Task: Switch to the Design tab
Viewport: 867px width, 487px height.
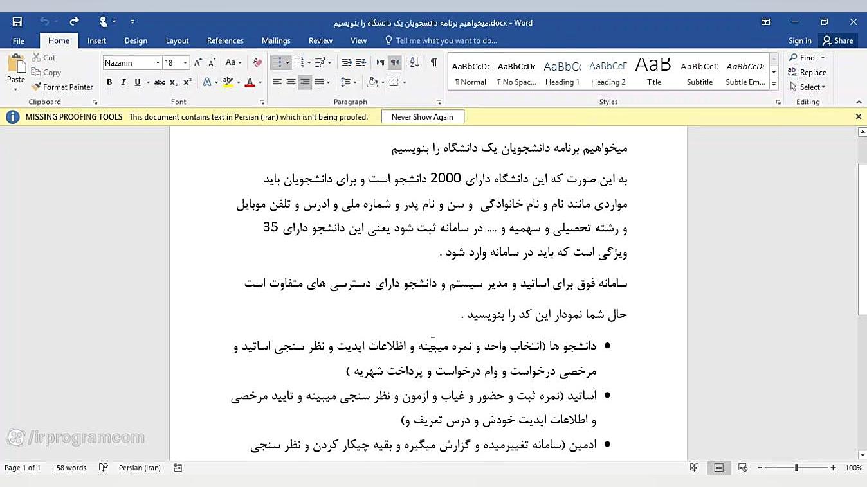Action: tap(136, 40)
